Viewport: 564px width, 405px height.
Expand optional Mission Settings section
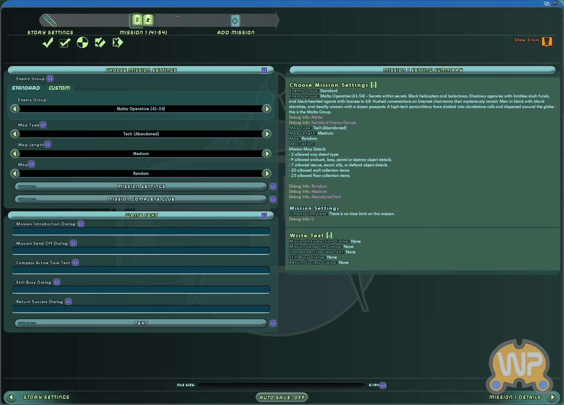pyautogui.click(x=141, y=186)
